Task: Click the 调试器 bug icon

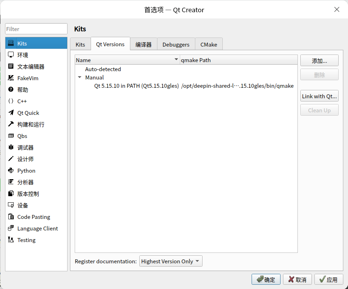Action: point(11,147)
